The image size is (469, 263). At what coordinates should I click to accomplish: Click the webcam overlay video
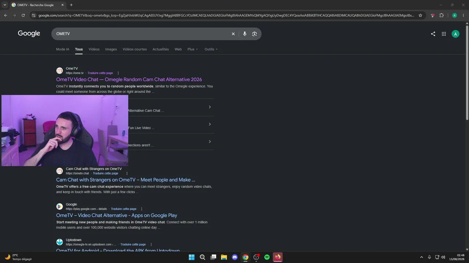pos(65,131)
